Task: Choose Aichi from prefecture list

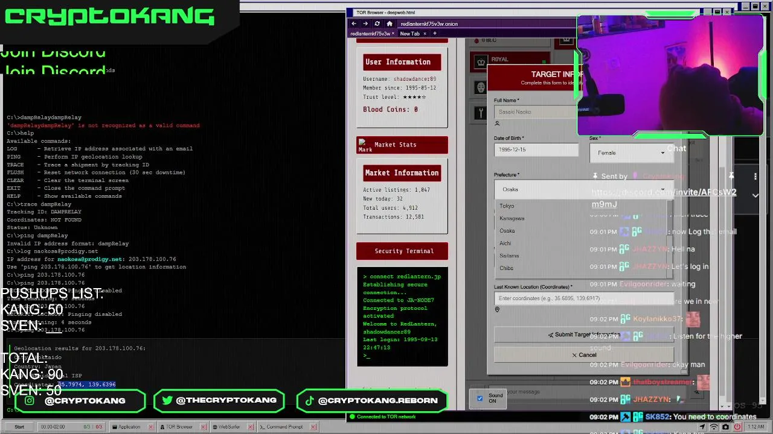Action: coord(505,244)
